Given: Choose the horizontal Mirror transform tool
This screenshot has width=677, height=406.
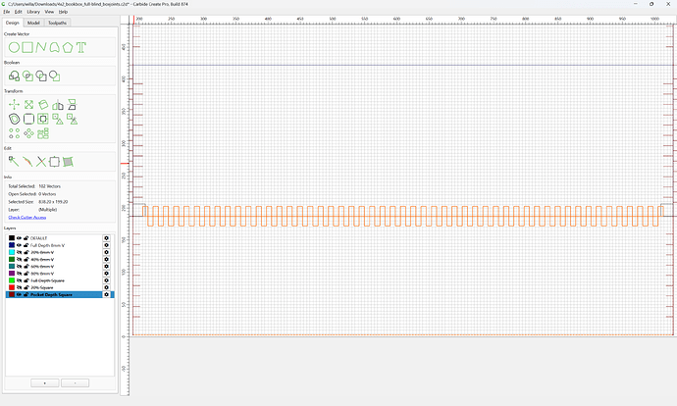Looking at the screenshot, I should click(x=58, y=105).
